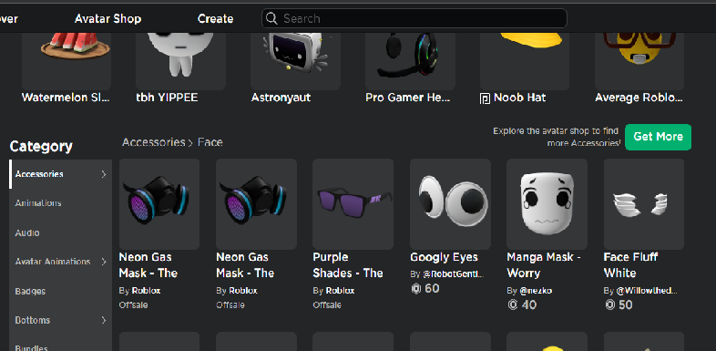Open the Roblox creator link under Purple Shades
716x351 pixels.
click(340, 290)
